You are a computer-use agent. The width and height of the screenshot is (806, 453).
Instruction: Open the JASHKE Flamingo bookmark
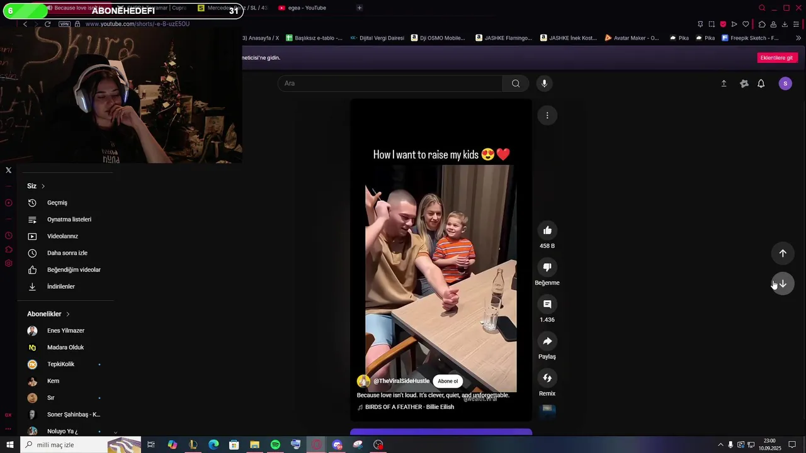(504, 38)
